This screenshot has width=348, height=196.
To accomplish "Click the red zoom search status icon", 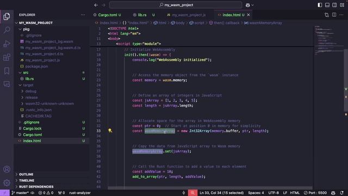I will (192, 193).
